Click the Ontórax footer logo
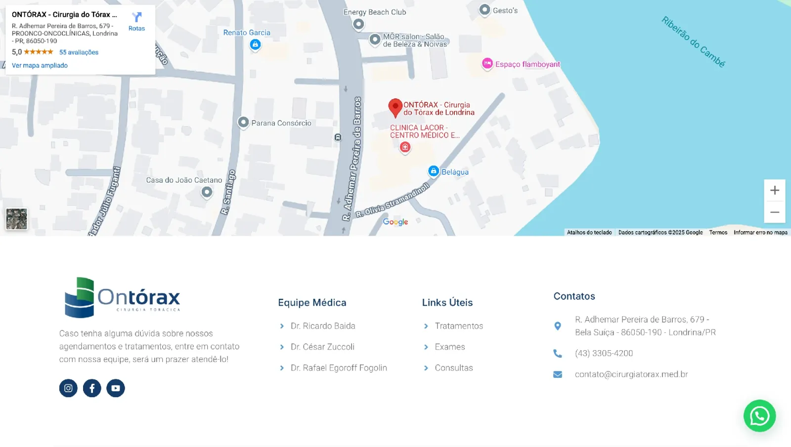 click(x=123, y=297)
